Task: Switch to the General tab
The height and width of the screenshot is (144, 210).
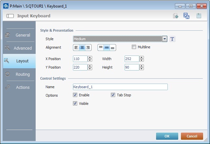Action: 19,35
